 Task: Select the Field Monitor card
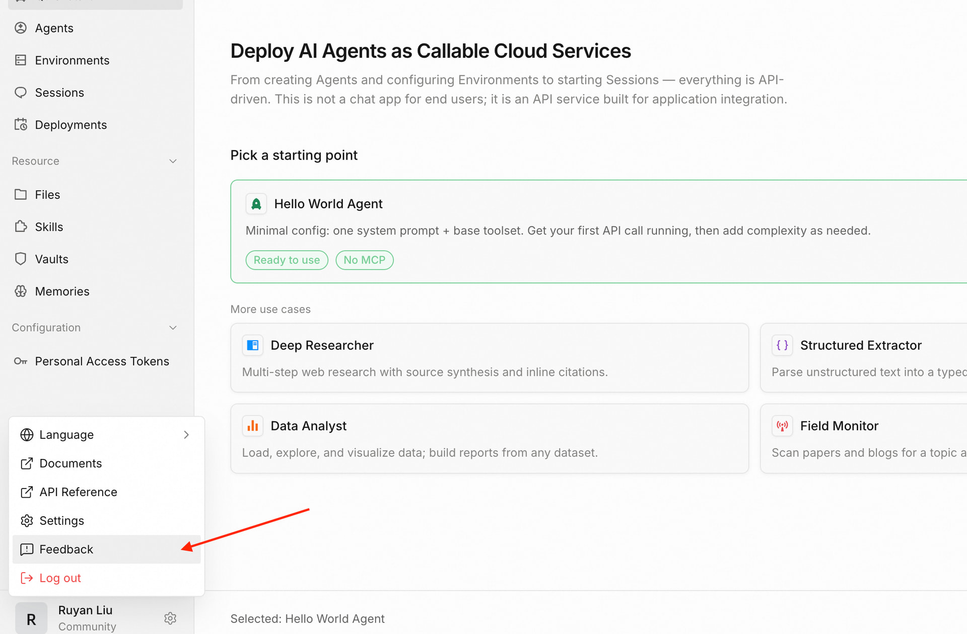(x=864, y=438)
